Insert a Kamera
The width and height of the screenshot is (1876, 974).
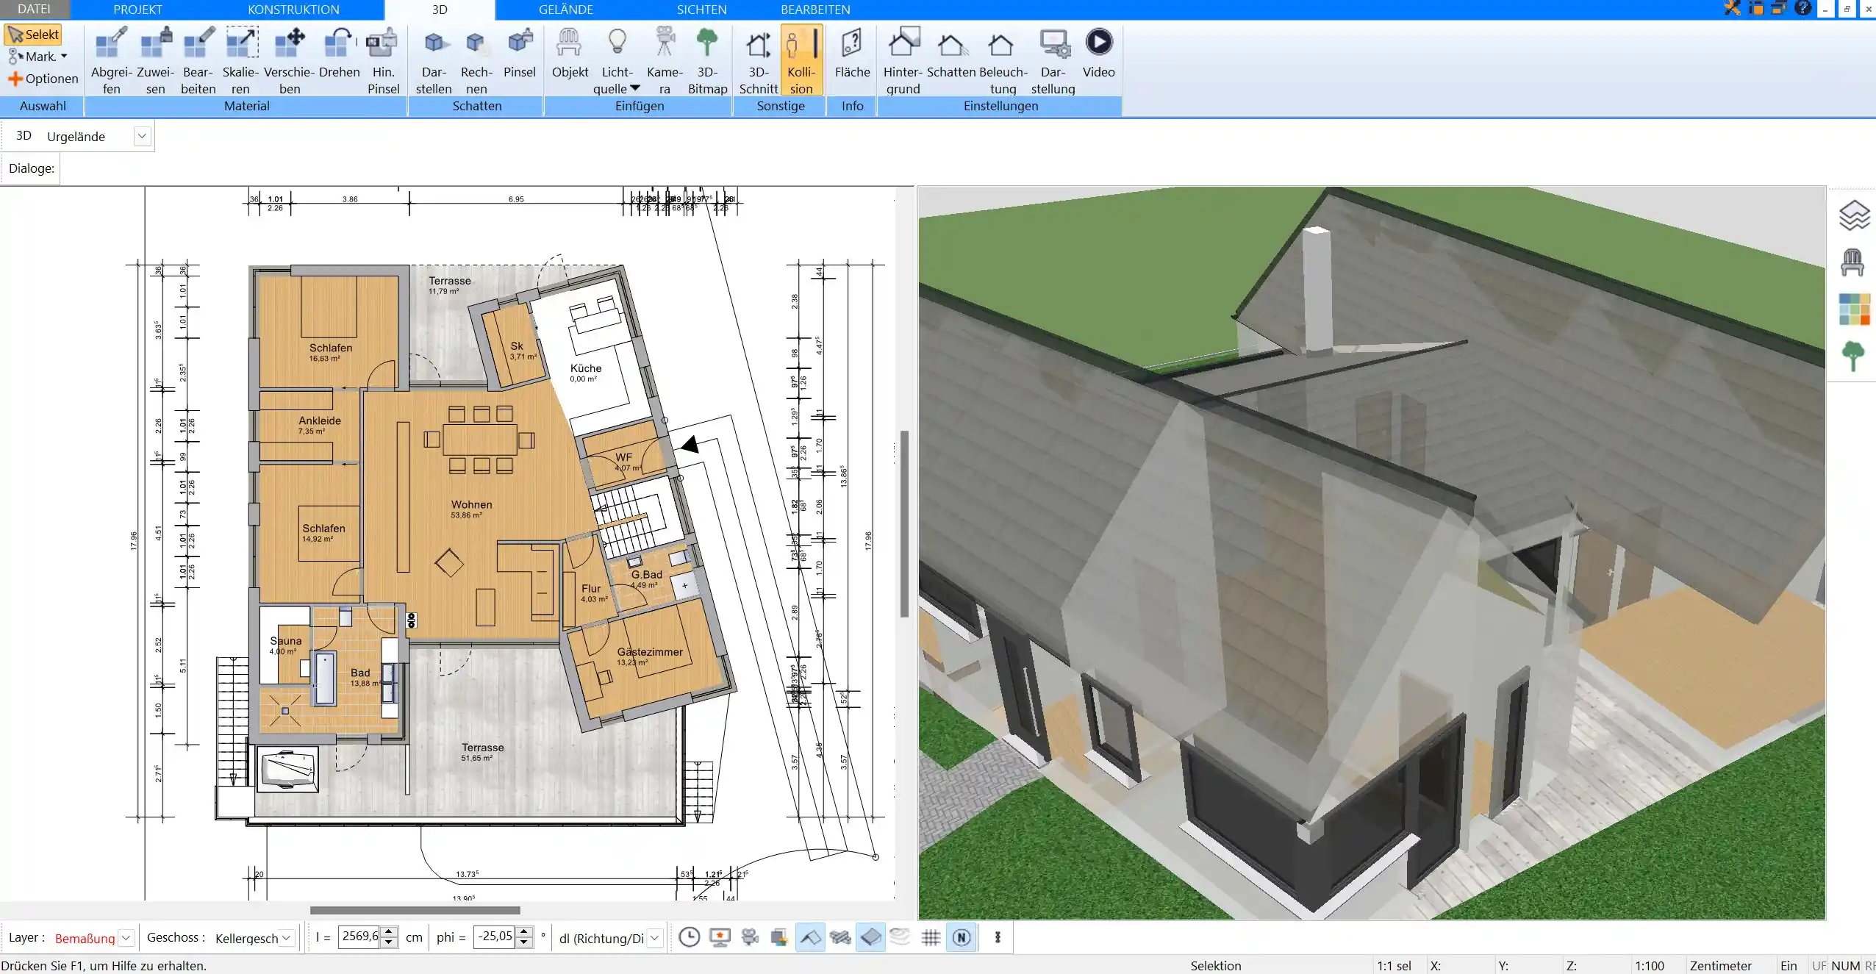[x=665, y=60]
